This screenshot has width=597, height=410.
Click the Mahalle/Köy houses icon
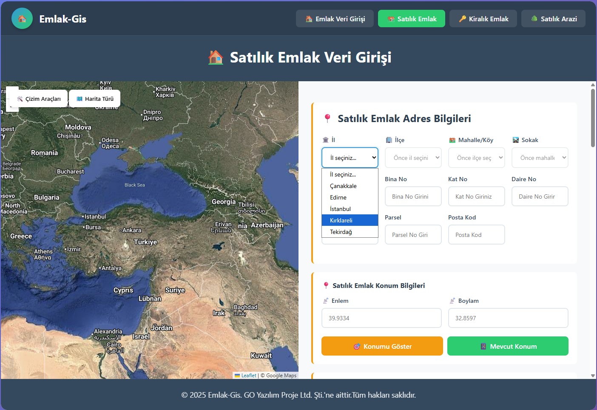[x=452, y=140]
